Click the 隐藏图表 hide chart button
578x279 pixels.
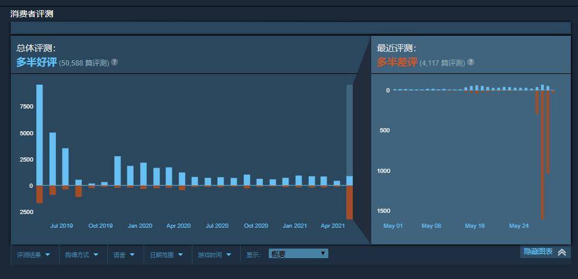[538, 252]
